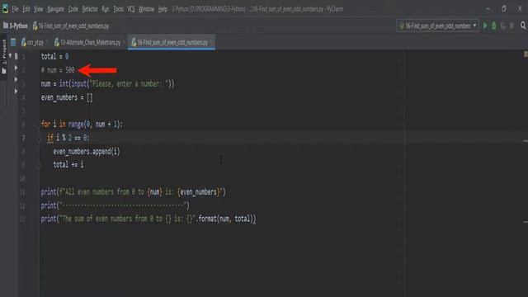
Task: Open the Tools menu
Action: click(118, 9)
